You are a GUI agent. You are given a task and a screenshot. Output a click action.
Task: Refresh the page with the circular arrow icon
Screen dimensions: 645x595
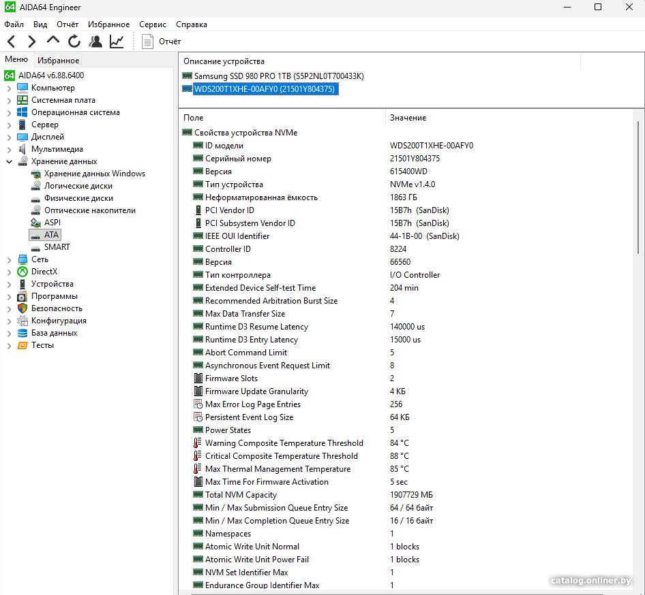tap(74, 42)
